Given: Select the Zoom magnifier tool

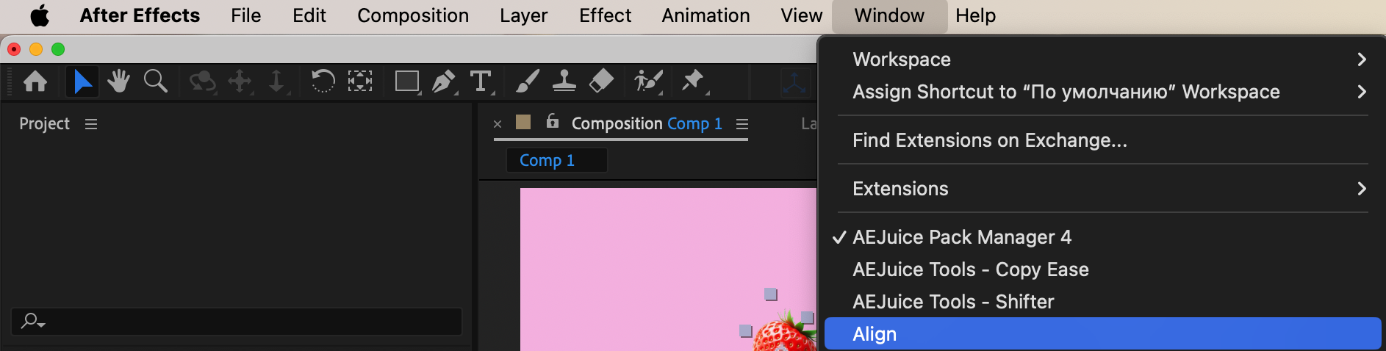Looking at the screenshot, I should (155, 81).
